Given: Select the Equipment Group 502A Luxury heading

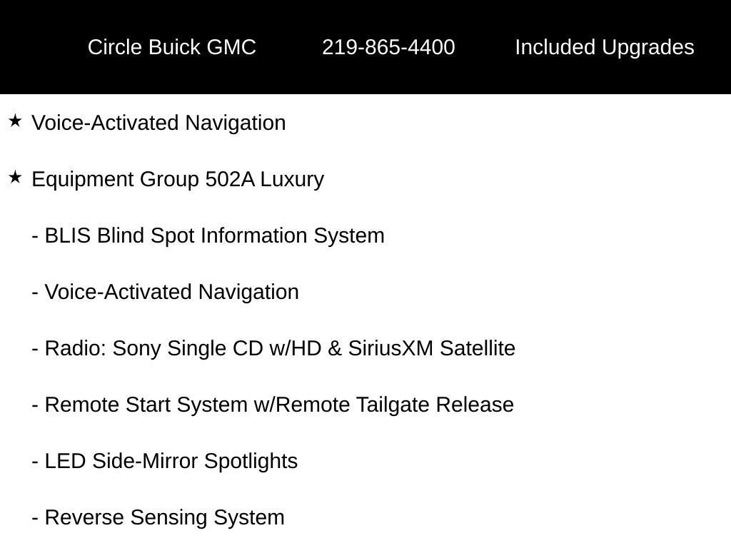Looking at the screenshot, I should (x=178, y=180).
